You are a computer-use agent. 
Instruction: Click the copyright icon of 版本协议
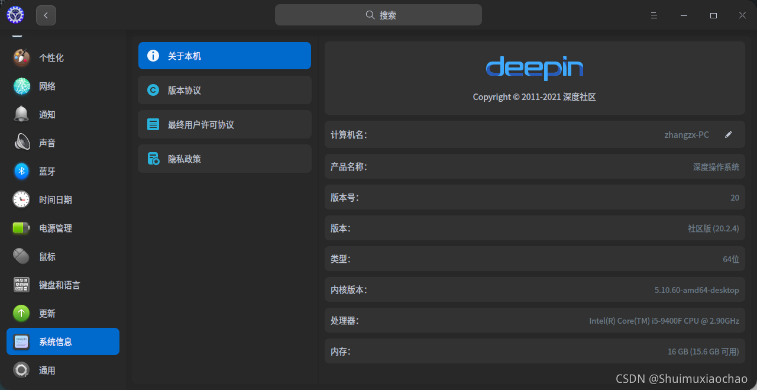[153, 91]
